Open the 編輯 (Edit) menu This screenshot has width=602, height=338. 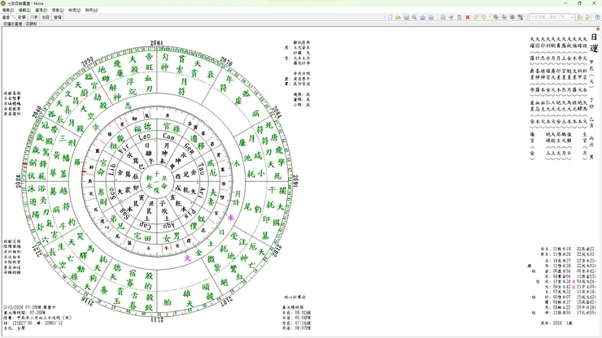tap(24, 11)
